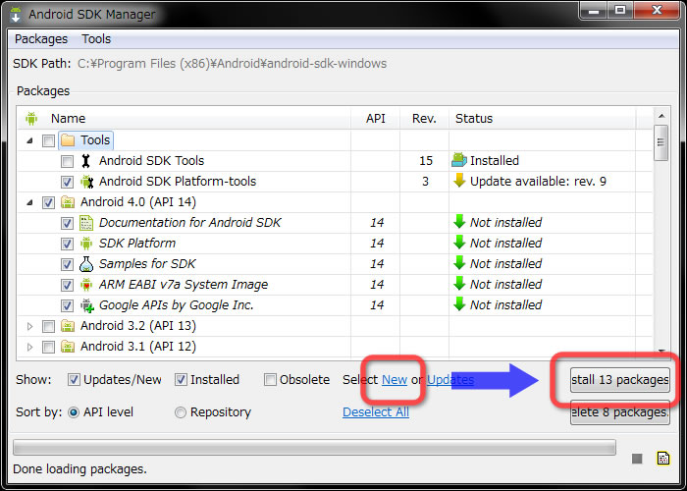Check the Android 3.1 (API 12) checkbox
The height and width of the screenshot is (491, 687).
(48, 347)
